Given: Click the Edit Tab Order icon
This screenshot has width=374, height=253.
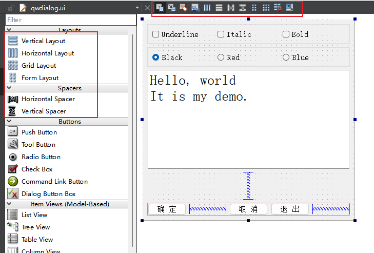Looking at the screenshot, I should click(x=195, y=8).
